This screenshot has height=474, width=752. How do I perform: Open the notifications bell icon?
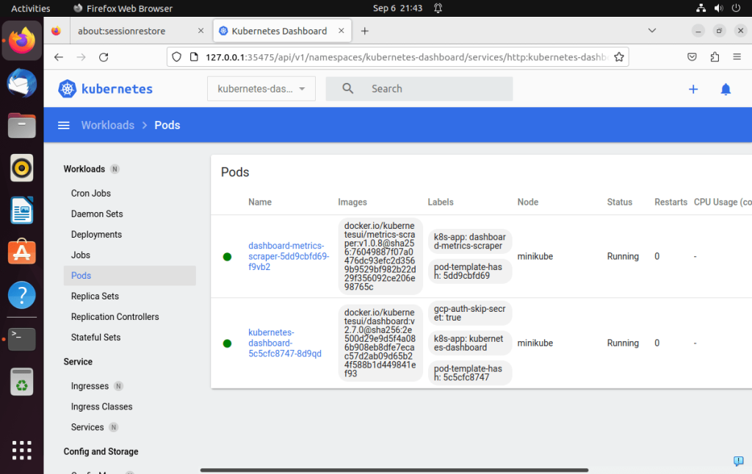[x=726, y=89]
